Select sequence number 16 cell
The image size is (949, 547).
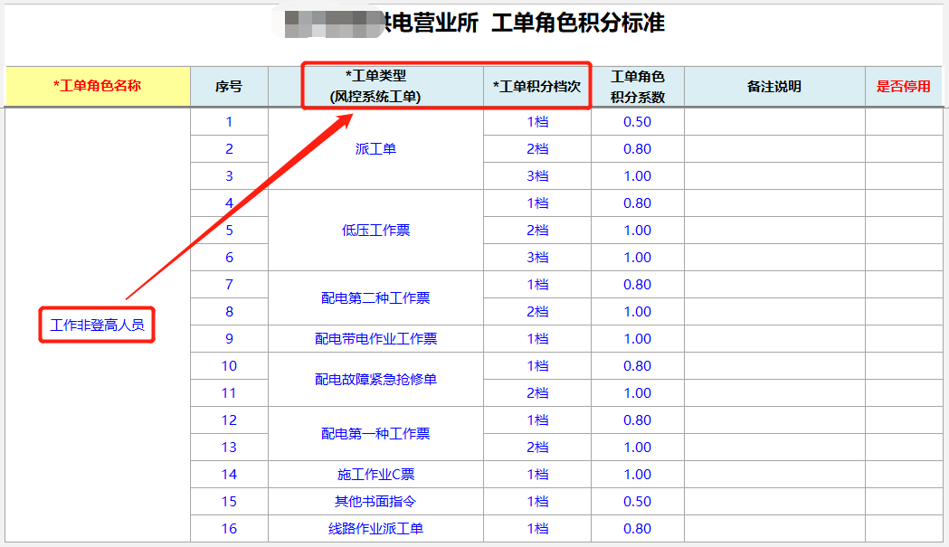(229, 529)
